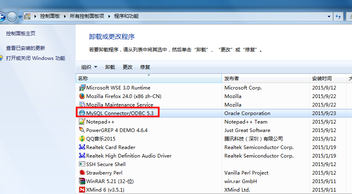The height and width of the screenshot is (194, 352).
Task: Select Strawberry Perl entry name
Action: click(104, 173)
